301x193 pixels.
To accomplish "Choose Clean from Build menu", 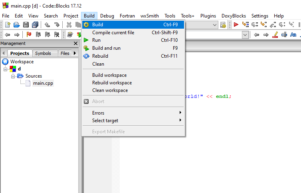I will point(133,64).
